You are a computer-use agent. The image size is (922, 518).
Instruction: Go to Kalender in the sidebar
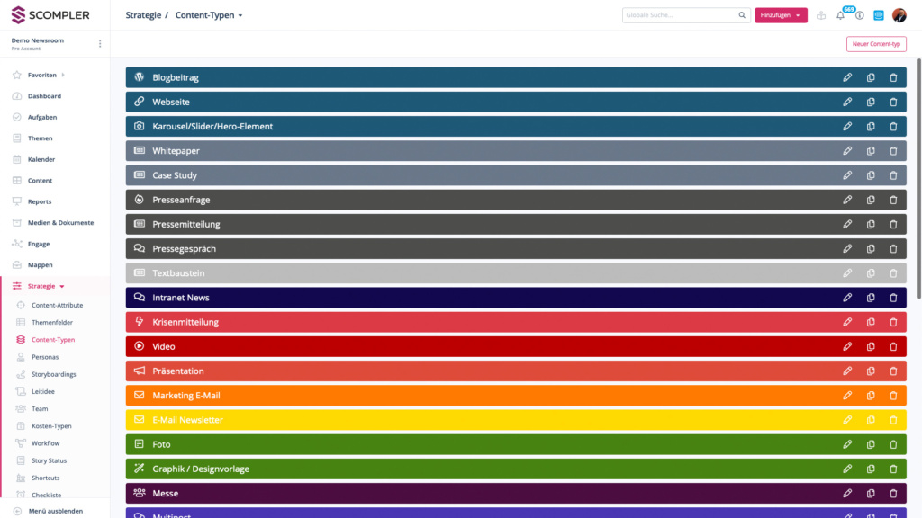click(41, 159)
